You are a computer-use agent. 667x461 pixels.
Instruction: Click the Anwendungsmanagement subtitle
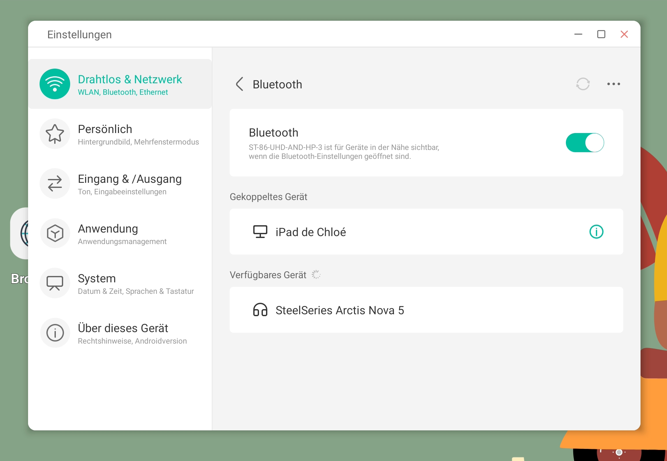click(122, 242)
